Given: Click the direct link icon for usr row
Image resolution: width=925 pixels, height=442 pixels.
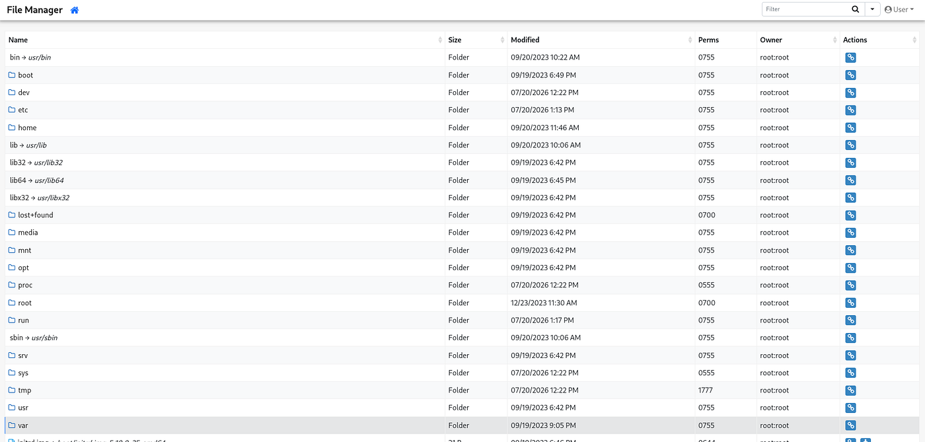Looking at the screenshot, I should point(850,408).
